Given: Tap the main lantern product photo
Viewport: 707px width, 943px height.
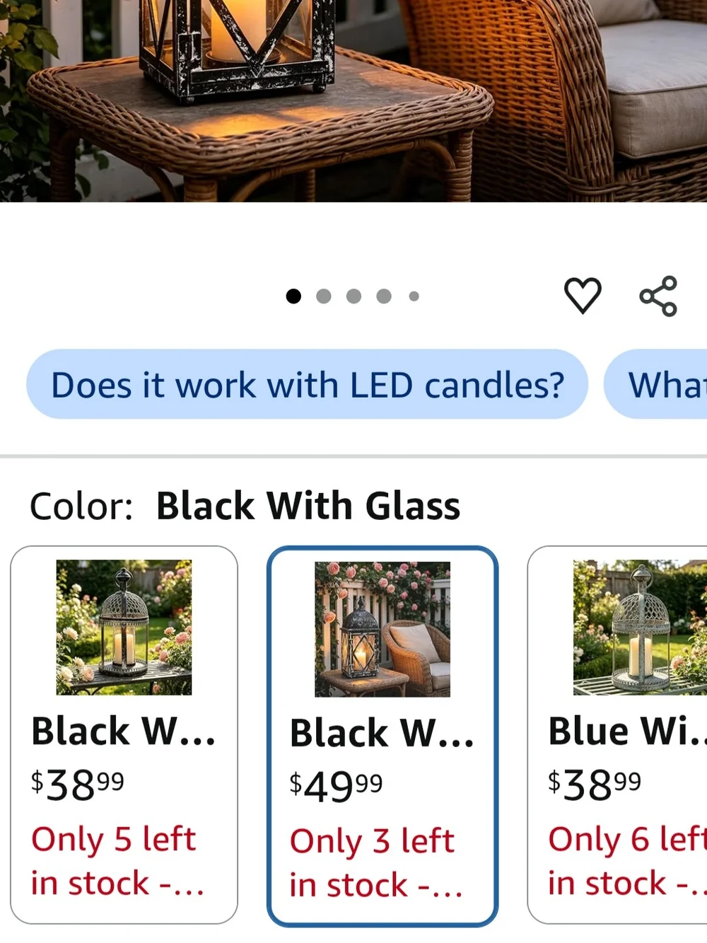Looking at the screenshot, I should 353,101.
